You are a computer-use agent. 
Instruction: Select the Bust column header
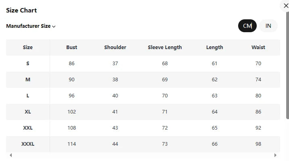click(x=72, y=47)
